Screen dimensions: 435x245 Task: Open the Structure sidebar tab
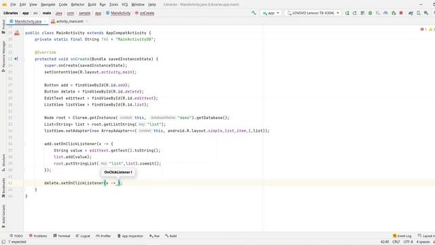click(x=3, y=163)
